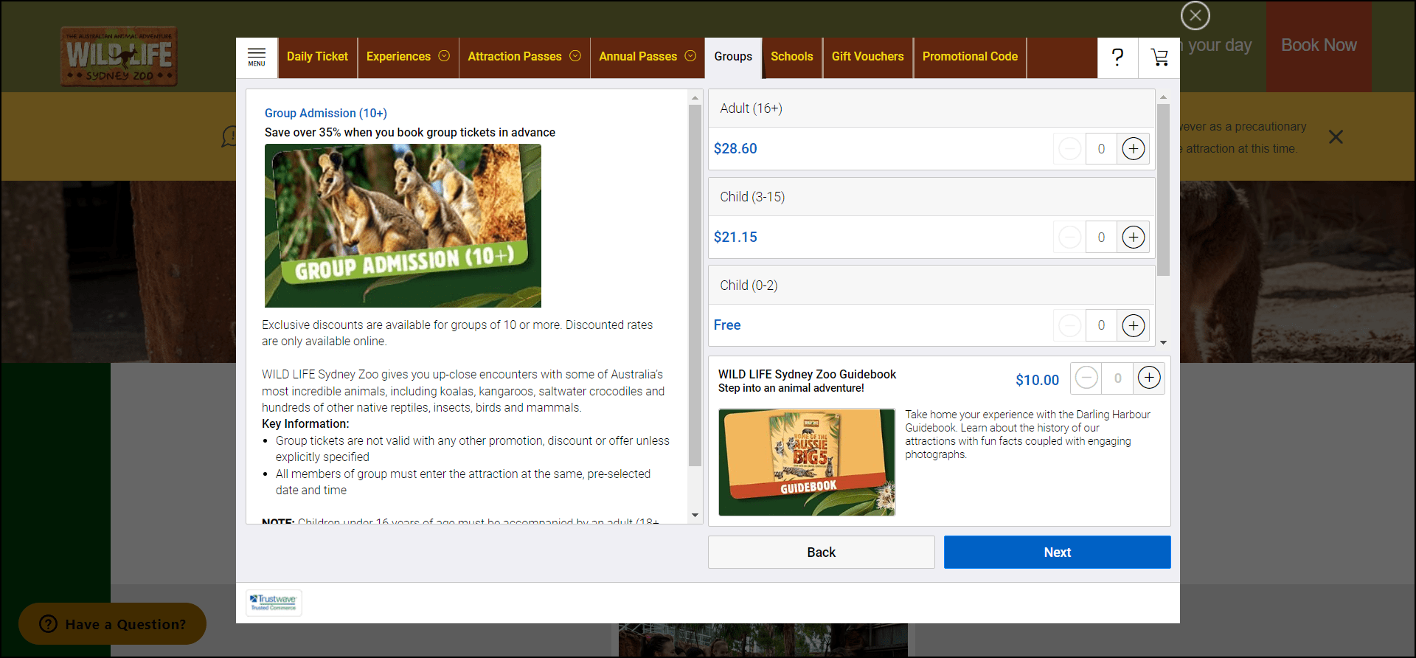Open the Promotional Code tab
The height and width of the screenshot is (658, 1416).
point(970,57)
